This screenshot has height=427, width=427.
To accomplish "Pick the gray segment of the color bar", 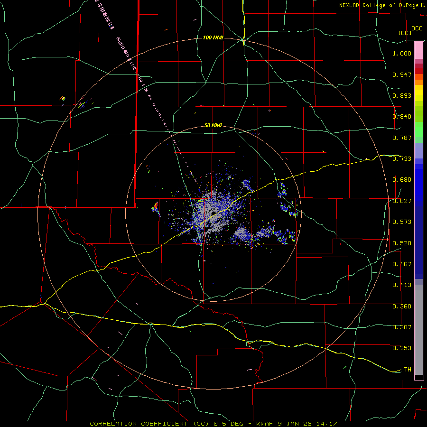I will coord(419,330).
